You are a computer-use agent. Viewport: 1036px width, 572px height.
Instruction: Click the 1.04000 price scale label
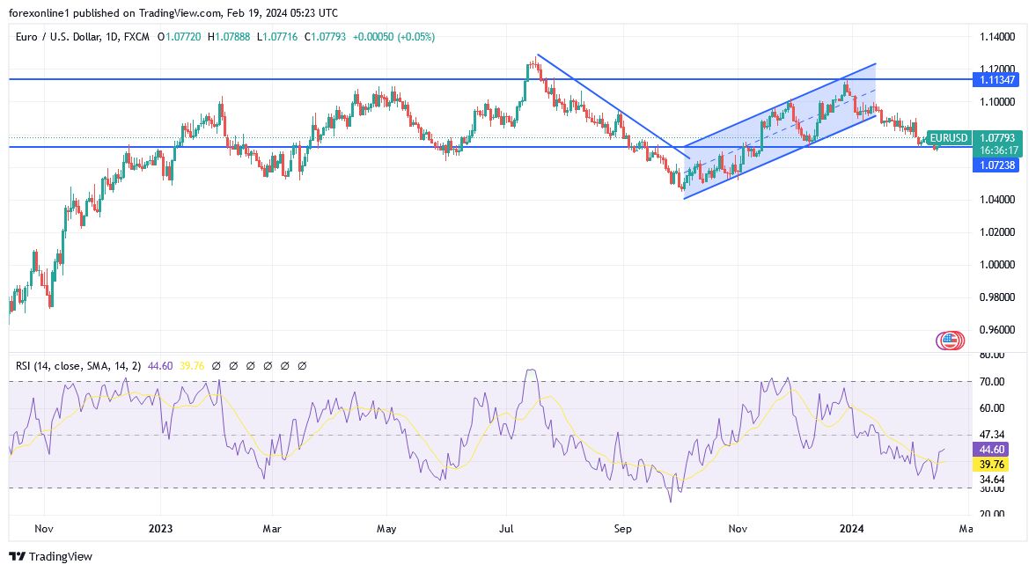click(x=997, y=200)
